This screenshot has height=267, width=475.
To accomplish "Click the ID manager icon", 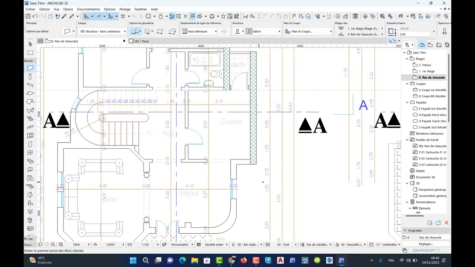I will [355, 16].
